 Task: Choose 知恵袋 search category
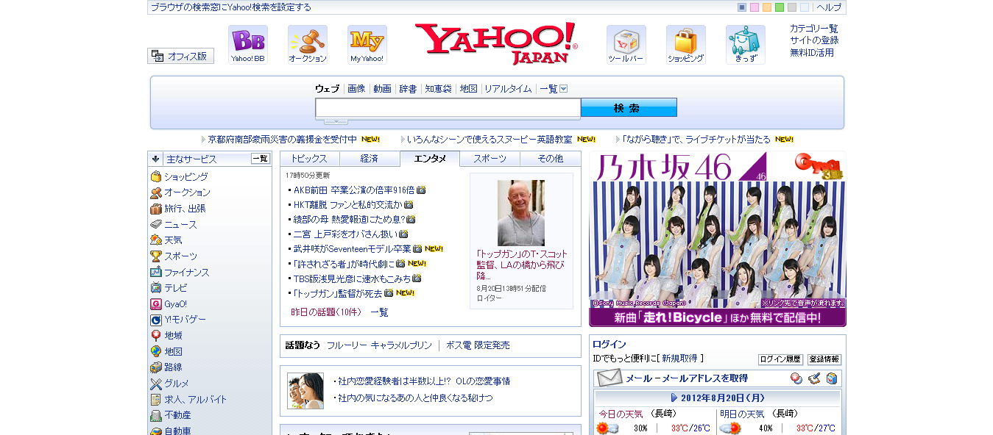(x=438, y=89)
